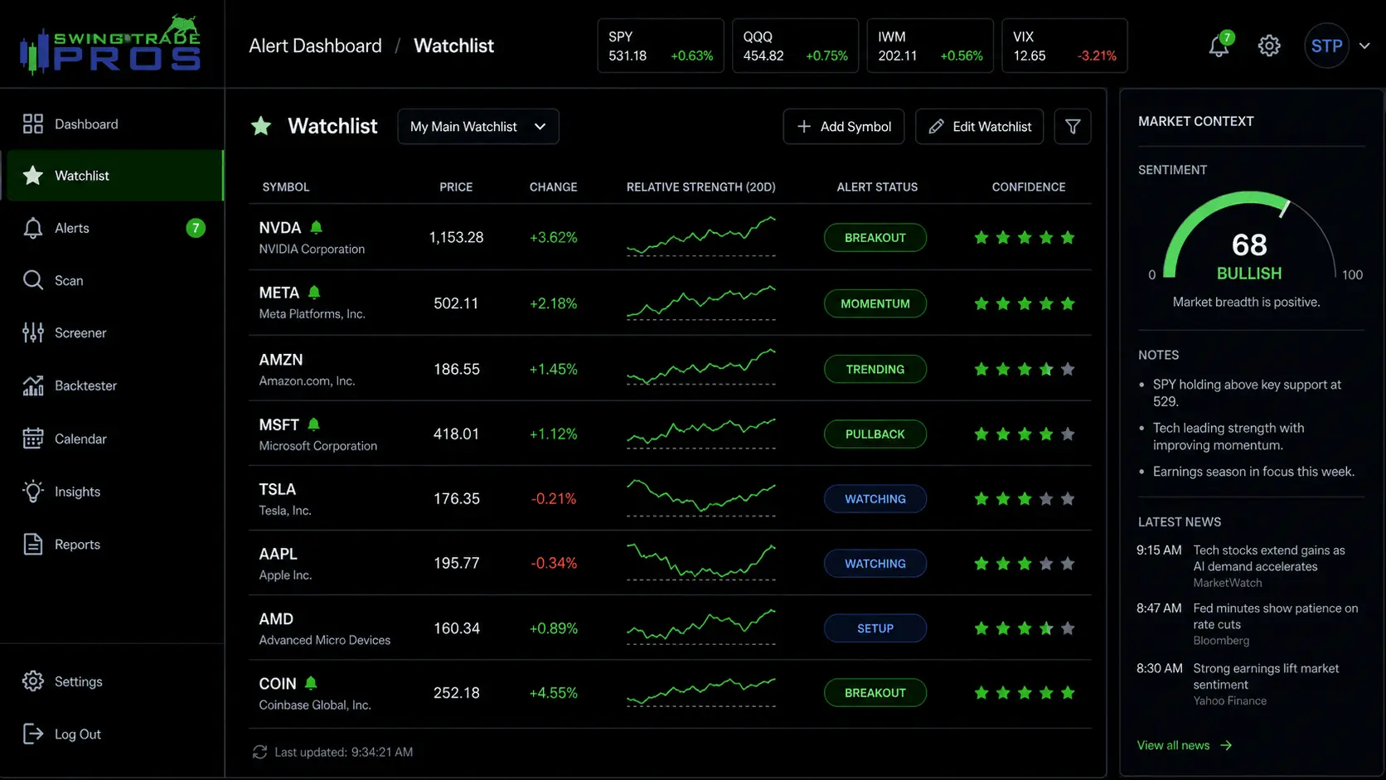Click the Dashboard grid icon in sidebar
The width and height of the screenshot is (1386, 780).
pos(33,124)
